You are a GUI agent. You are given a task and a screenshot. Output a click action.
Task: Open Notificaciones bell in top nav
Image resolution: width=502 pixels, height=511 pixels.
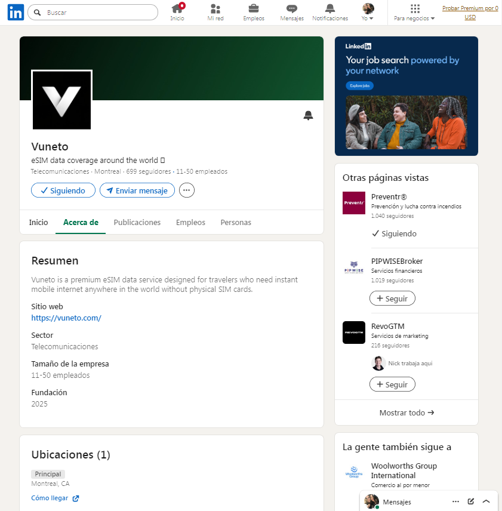coord(330,13)
